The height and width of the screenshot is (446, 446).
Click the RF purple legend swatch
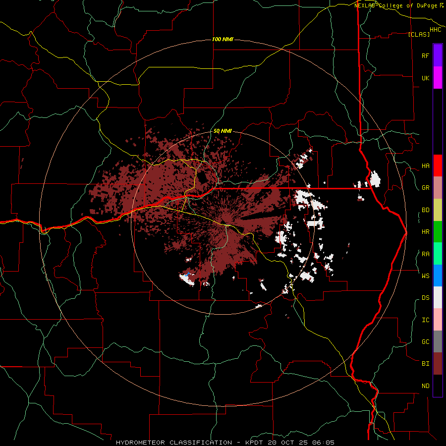point(438,56)
